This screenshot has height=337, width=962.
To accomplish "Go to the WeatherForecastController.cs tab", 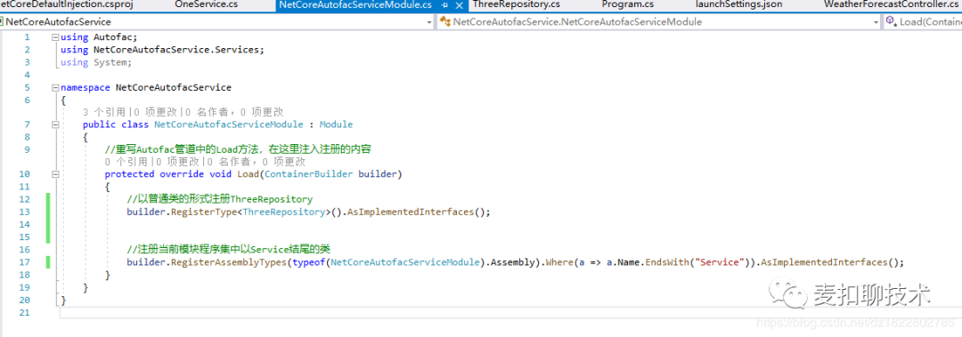I will point(892,5).
